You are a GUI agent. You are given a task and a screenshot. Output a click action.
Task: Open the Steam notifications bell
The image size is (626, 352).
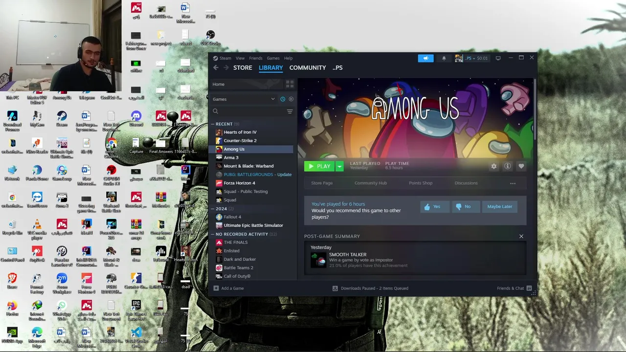coord(444,58)
